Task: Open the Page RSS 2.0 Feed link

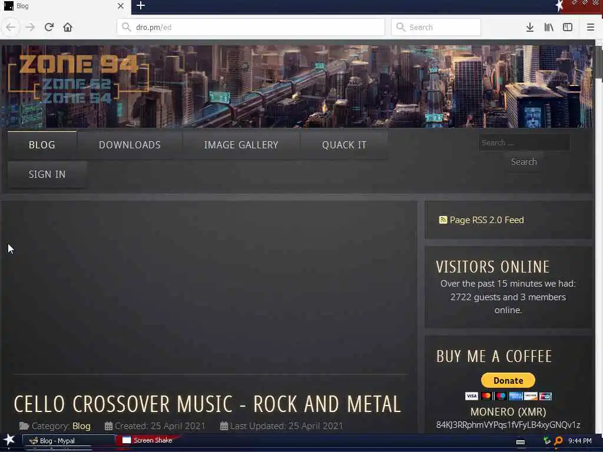Action: click(x=486, y=220)
